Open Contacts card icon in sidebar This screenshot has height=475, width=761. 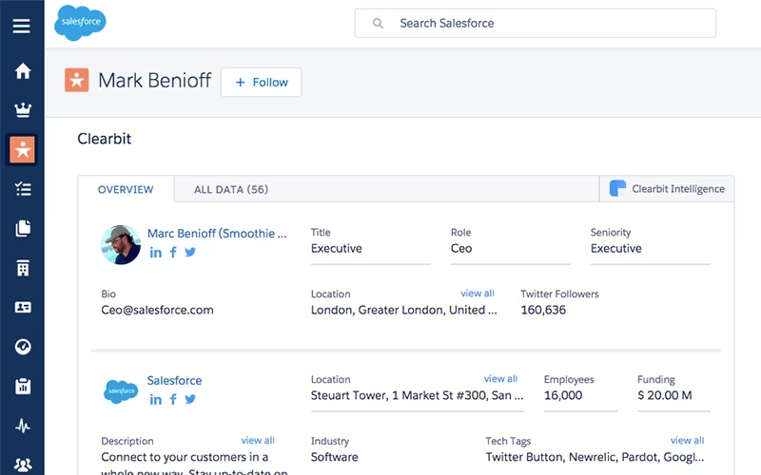tap(22, 307)
